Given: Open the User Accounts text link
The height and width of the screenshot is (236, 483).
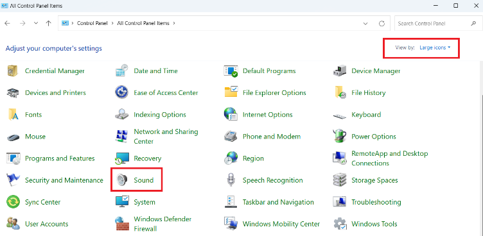Looking at the screenshot, I should [x=46, y=224].
